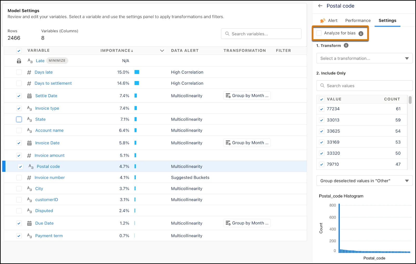The image size is (416, 264).
Task: Click the orange Alert megaphone icon
Action: pos(323,21)
